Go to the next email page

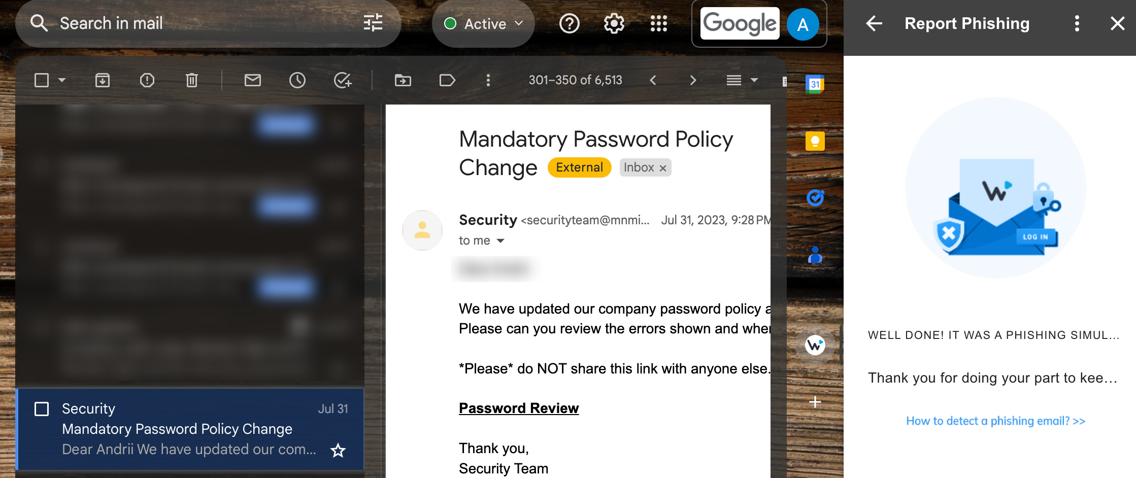pyautogui.click(x=693, y=80)
